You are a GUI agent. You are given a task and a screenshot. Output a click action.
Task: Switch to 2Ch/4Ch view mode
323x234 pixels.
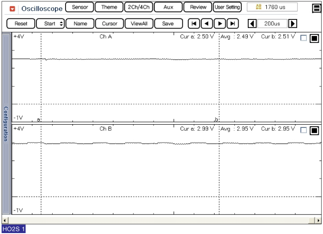[x=138, y=7]
